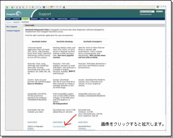Click the SeaTools section title bar

(94, 25)
